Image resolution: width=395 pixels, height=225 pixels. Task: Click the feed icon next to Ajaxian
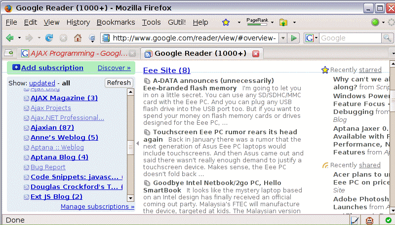point(26,128)
